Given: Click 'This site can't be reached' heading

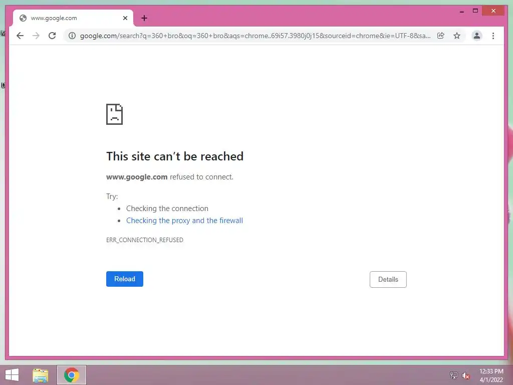Looking at the screenshot, I should [x=175, y=156].
